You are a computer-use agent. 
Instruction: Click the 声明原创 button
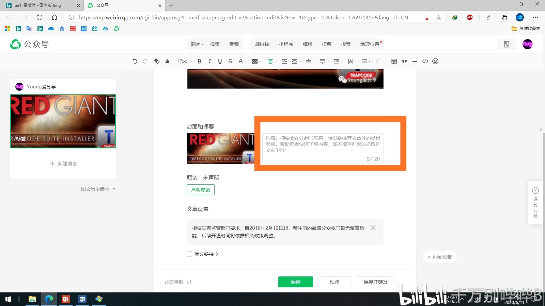pos(200,190)
